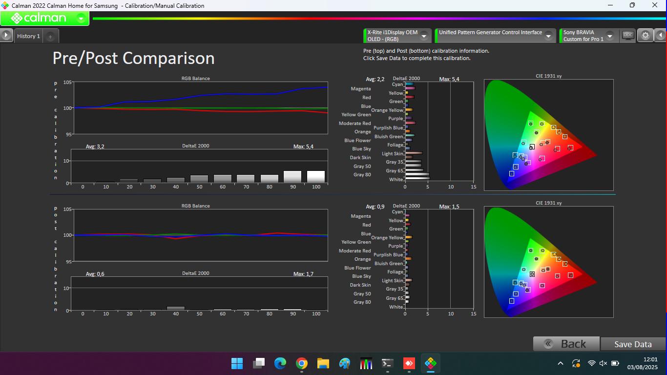Open the Unified Pattern Generator dropdown

click(x=548, y=36)
